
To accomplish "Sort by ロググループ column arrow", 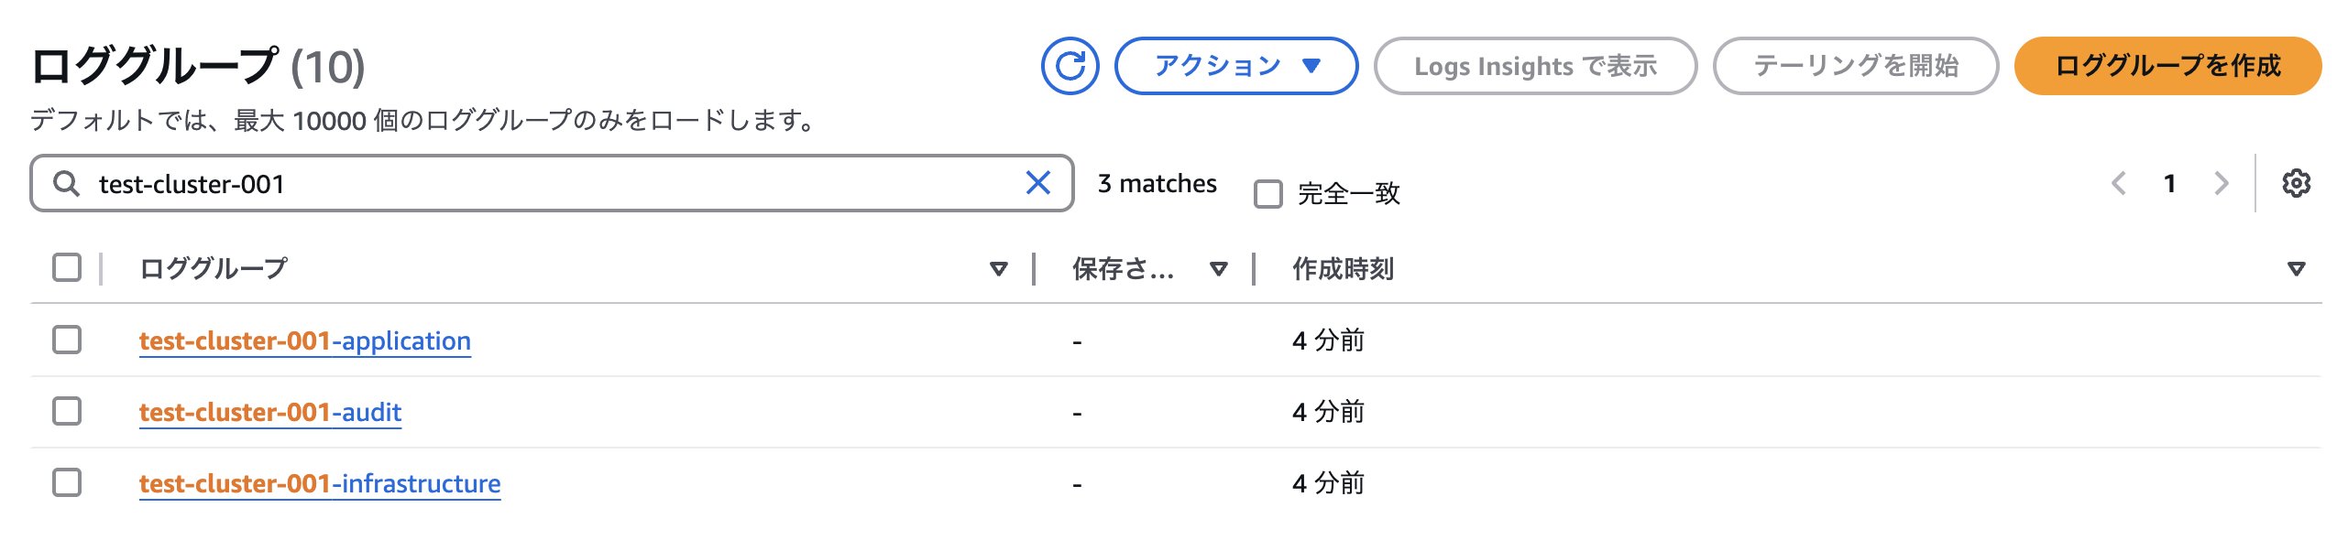I will pyautogui.click(x=999, y=269).
